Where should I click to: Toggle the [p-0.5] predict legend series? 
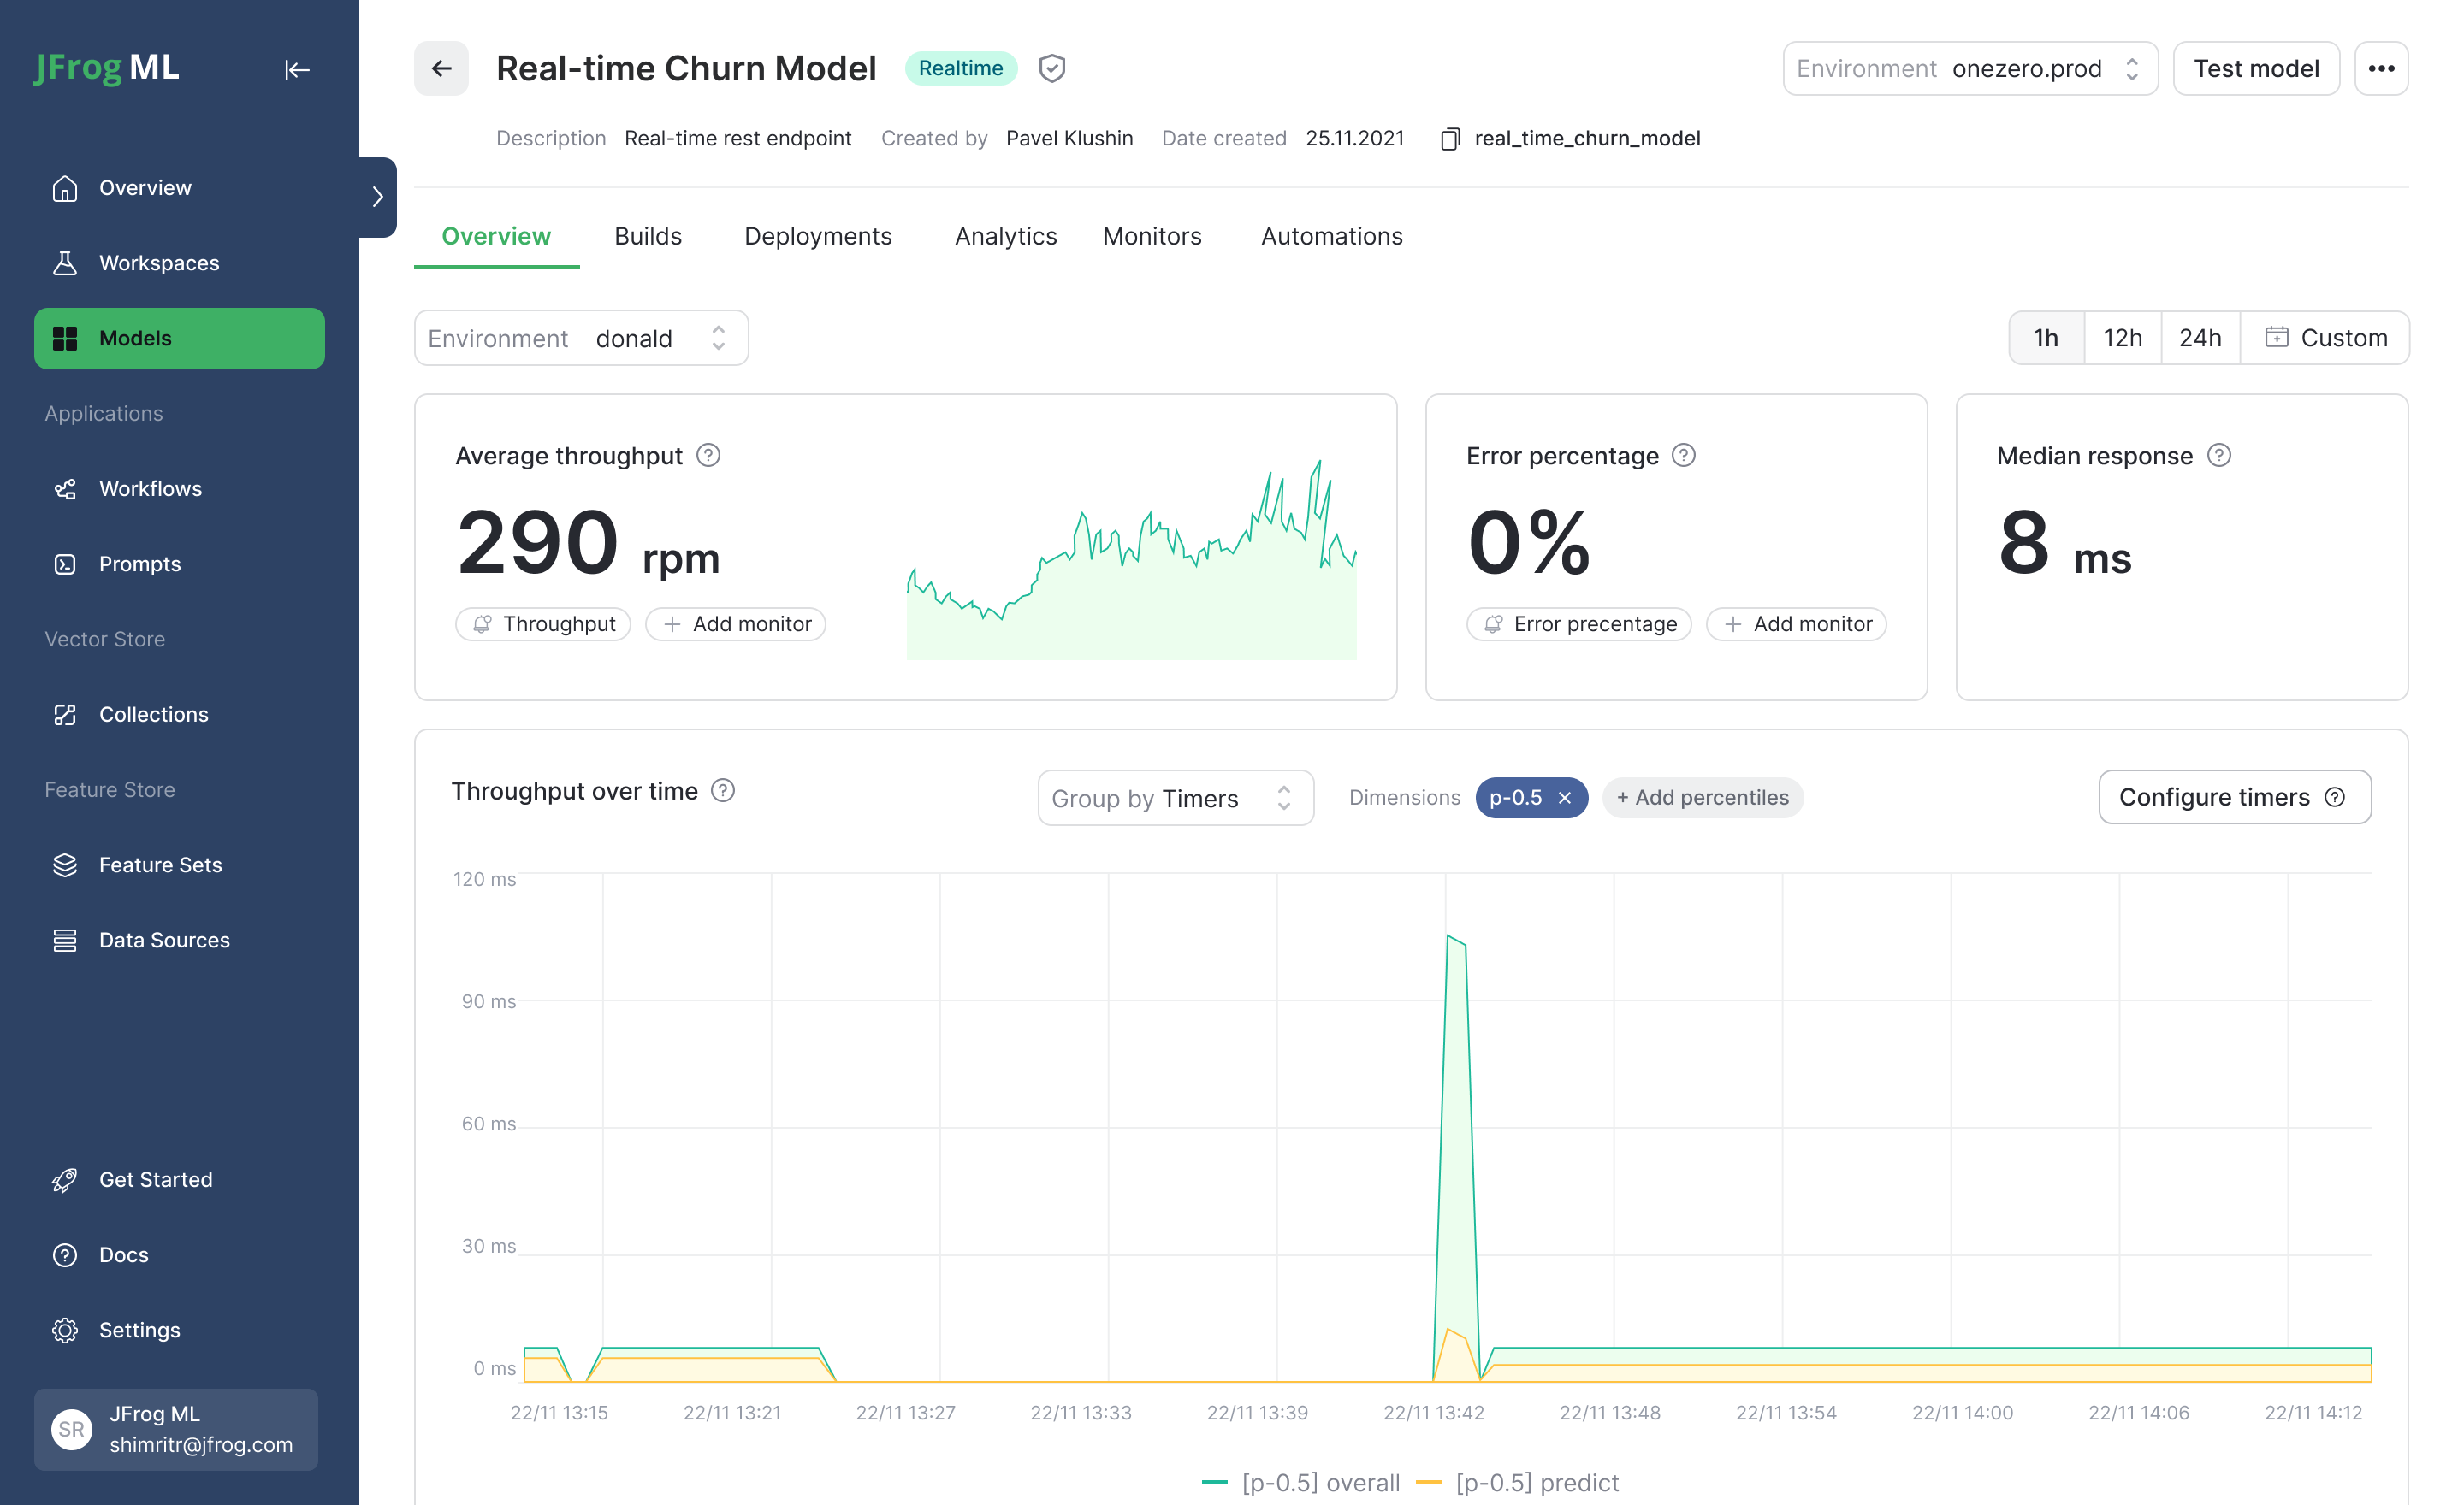click(1518, 1483)
